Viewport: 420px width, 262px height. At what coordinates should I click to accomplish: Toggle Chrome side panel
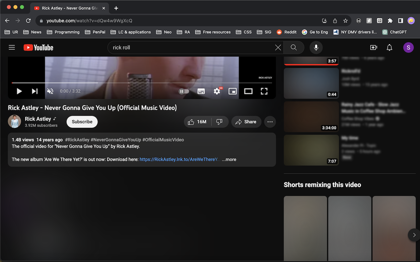click(x=401, y=21)
